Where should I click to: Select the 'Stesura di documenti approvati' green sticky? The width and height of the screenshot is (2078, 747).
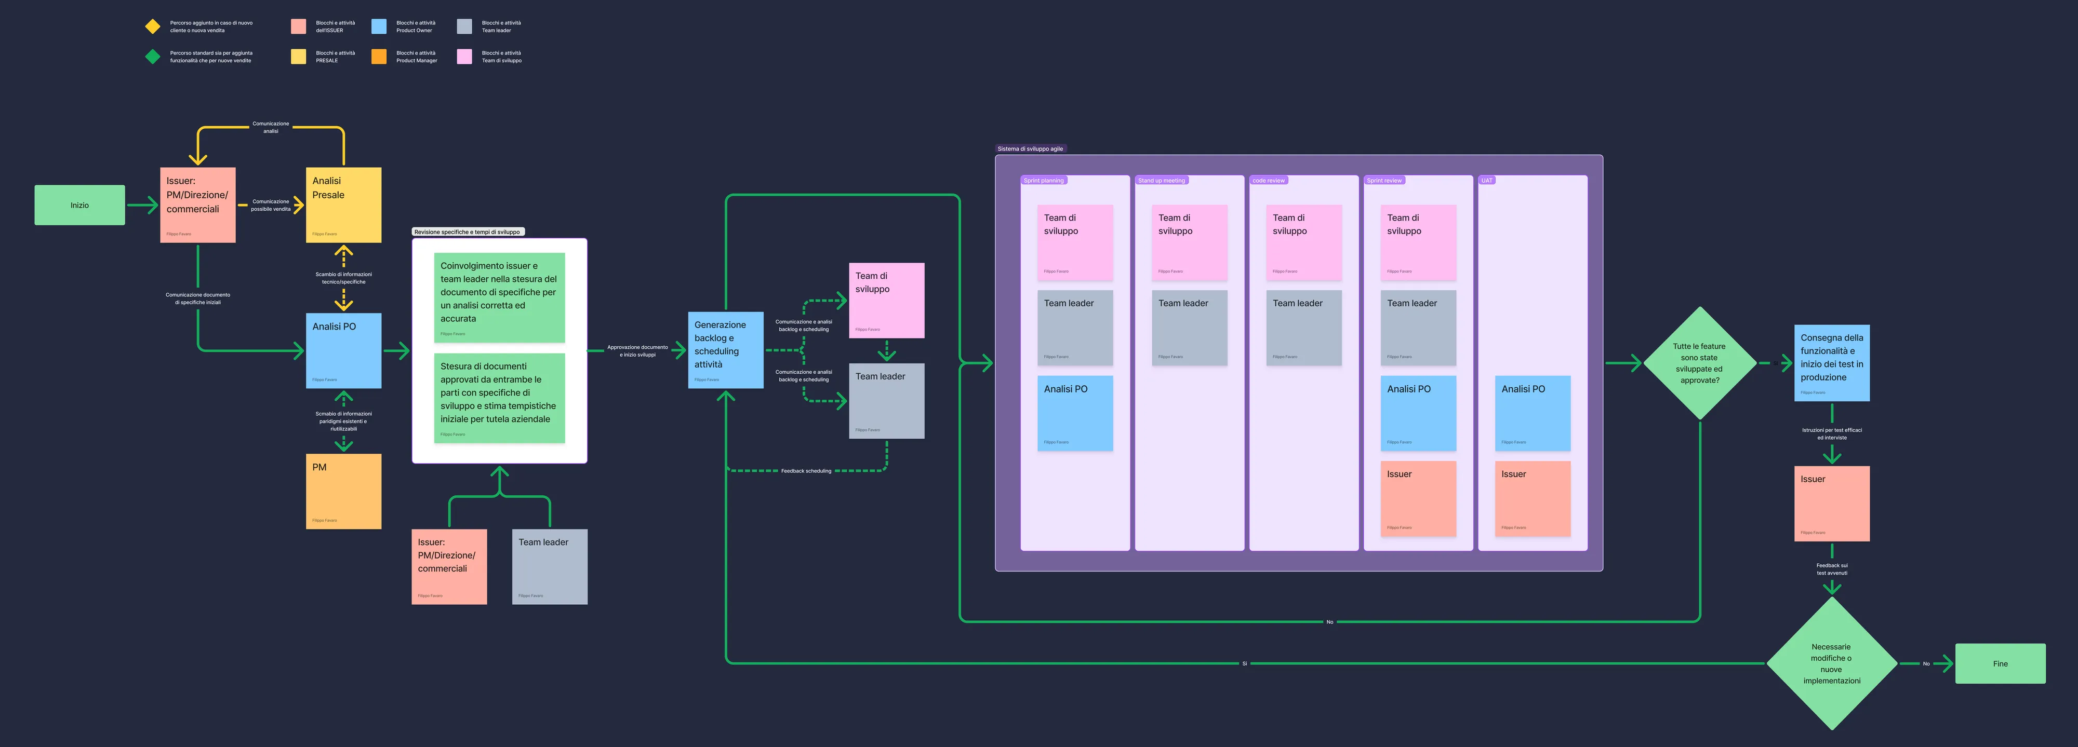click(x=499, y=398)
